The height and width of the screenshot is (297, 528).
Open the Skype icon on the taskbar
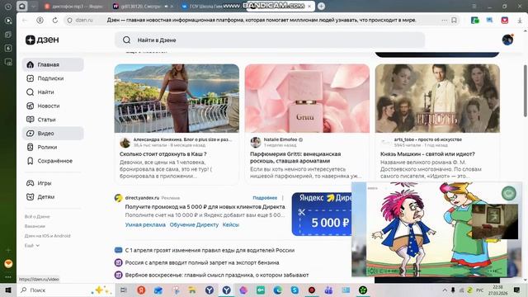[295, 290]
